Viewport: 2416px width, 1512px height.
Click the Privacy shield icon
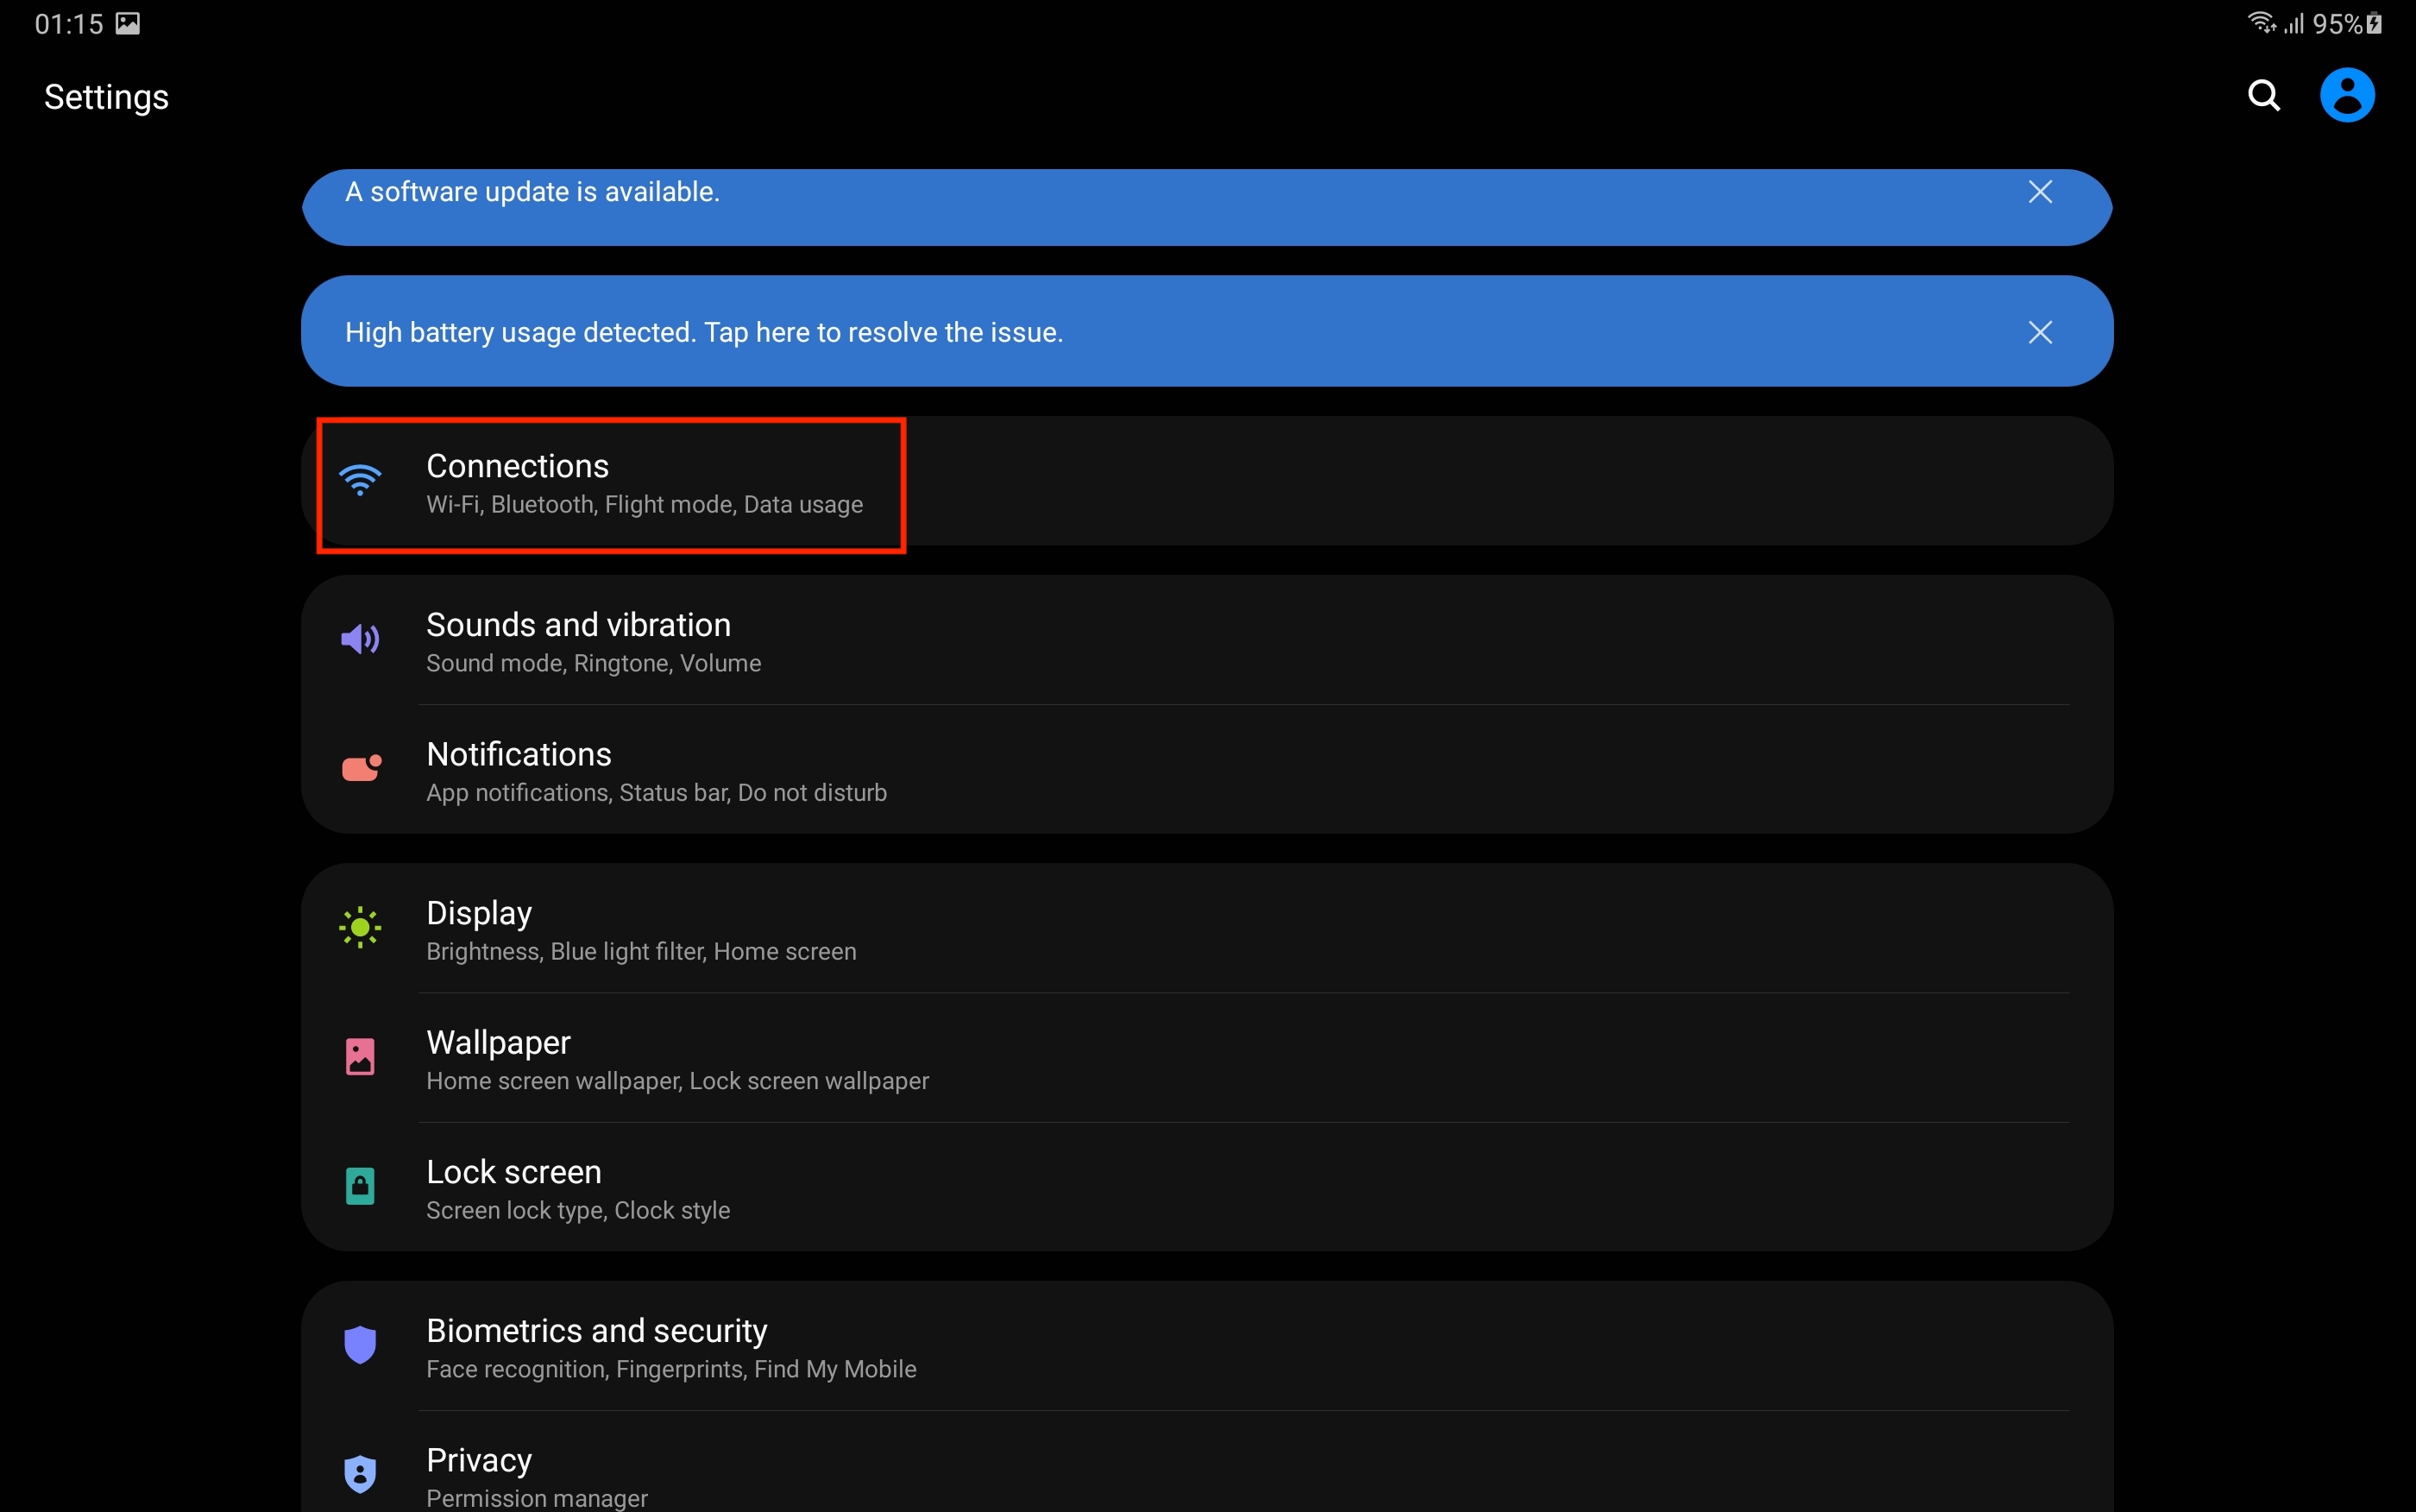click(x=360, y=1474)
